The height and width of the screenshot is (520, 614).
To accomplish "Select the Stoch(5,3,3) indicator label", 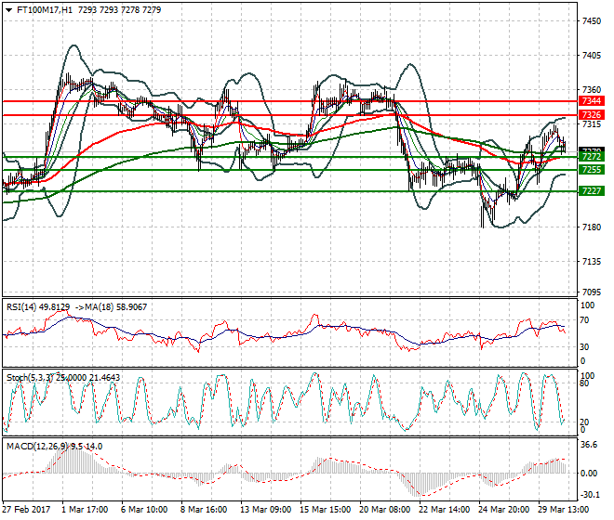I will (31, 378).
